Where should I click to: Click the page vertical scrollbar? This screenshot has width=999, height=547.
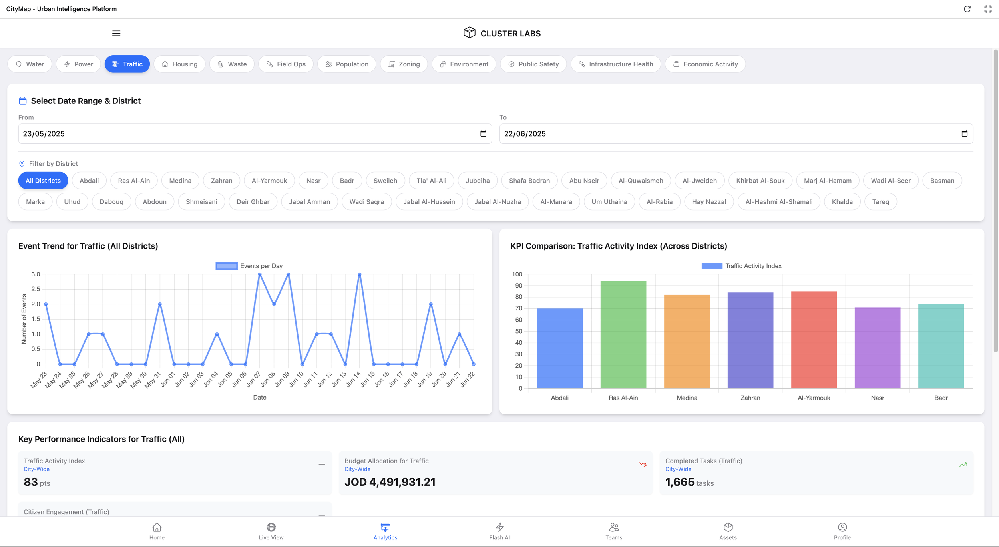point(995,201)
